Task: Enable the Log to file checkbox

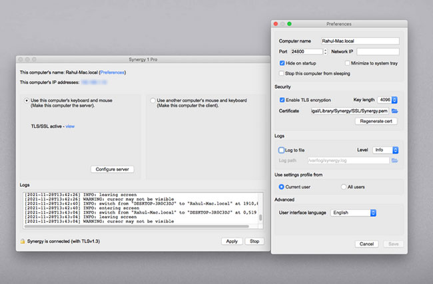Action: 282,150
